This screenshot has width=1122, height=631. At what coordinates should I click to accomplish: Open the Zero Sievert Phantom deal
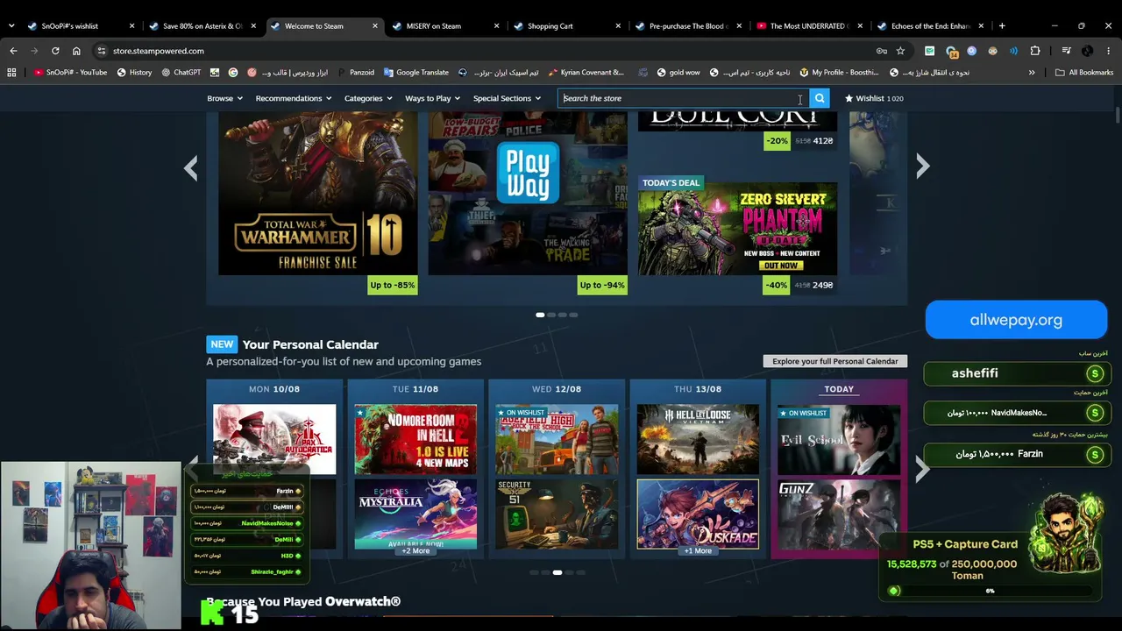(x=737, y=229)
